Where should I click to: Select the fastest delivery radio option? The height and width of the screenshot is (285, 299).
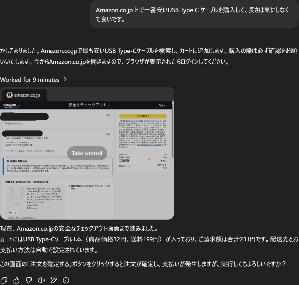(x=70, y=186)
